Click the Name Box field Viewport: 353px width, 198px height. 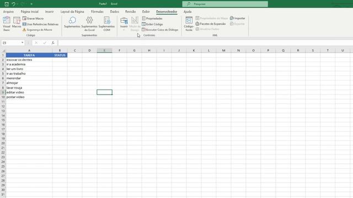[11, 43]
